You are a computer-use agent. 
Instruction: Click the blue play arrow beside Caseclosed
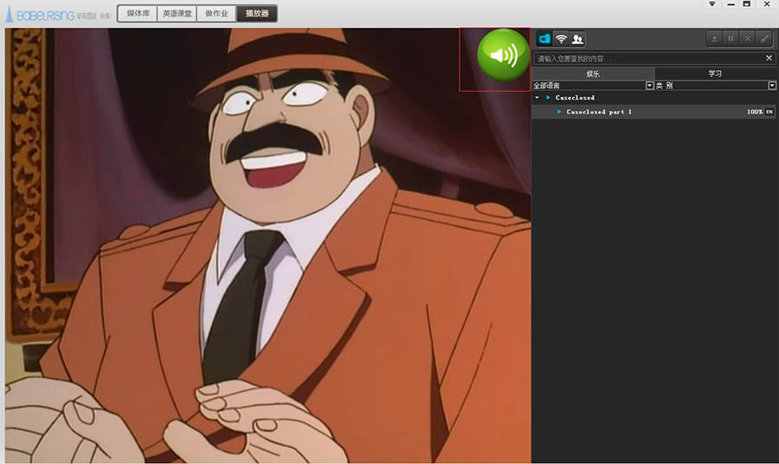549,98
